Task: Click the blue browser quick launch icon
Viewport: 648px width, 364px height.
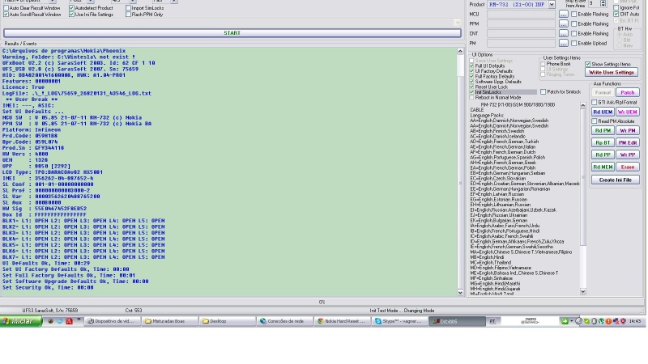Action: point(60,321)
